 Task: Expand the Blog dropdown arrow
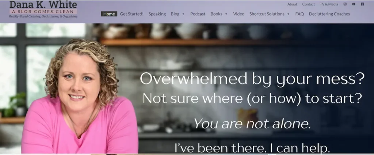[x=183, y=14]
